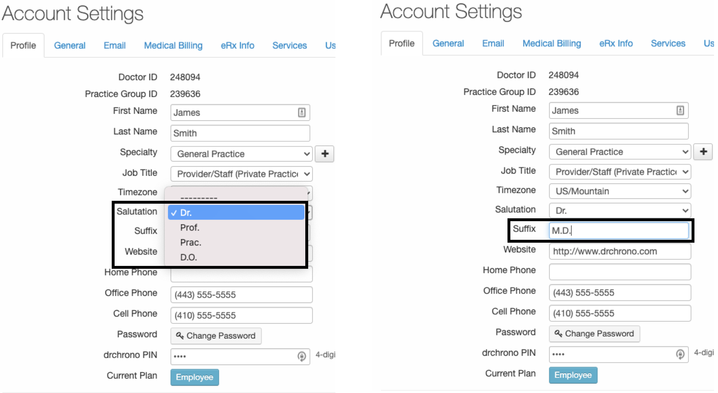The image size is (718, 393).
Task: Open the Services tab in left panel
Action: coord(289,45)
